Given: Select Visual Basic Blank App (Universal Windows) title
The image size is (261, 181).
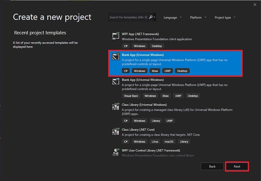Looking at the screenshot, I should (143, 80).
